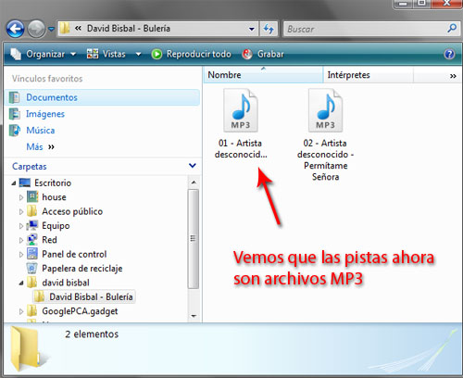The width and height of the screenshot is (463, 378).
Task: Click the Escritorio desktop icon in the tree
Action: click(25, 183)
